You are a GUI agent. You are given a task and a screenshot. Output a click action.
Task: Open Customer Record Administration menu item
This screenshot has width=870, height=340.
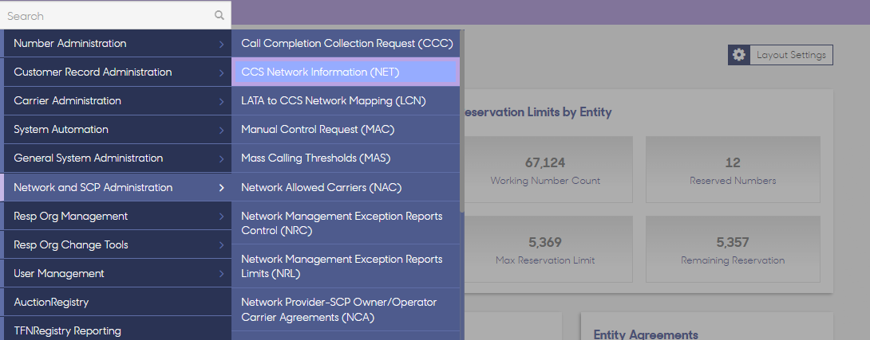(116, 72)
